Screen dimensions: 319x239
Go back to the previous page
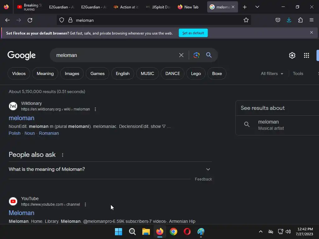click(7, 20)
